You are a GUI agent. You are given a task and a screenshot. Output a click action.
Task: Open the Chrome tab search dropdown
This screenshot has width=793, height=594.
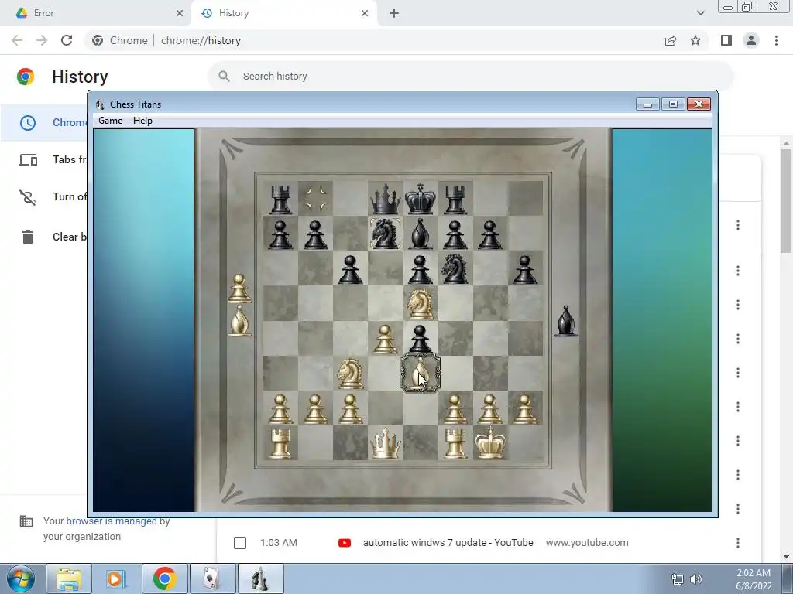[x=700, y=13]
